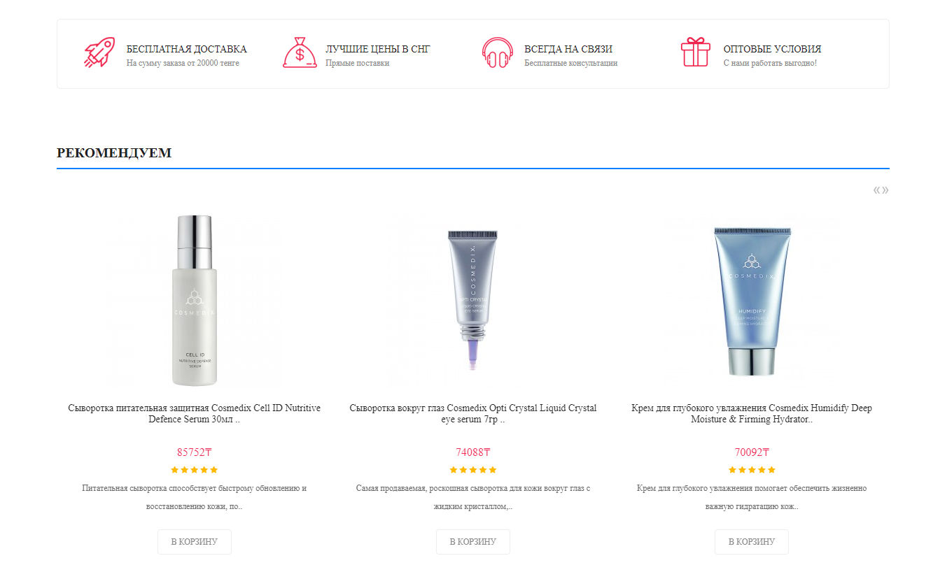Click the money bag best prices icon

click(300, 52)
